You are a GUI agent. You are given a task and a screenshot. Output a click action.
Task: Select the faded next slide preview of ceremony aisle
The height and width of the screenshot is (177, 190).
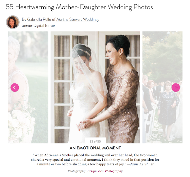pyautogui.click(x=162, y=87)
